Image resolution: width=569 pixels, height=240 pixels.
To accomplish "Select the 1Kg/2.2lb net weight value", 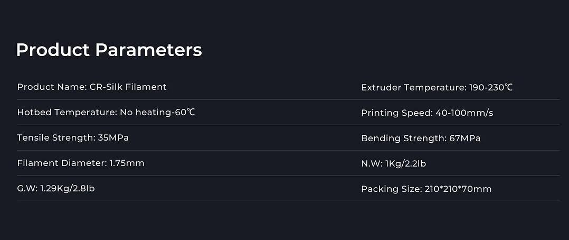I will [406, 164].
